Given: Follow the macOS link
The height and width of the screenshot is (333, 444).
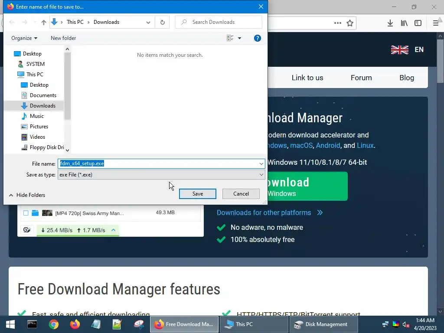Looking at the screenshot, I should coord(301,146).
